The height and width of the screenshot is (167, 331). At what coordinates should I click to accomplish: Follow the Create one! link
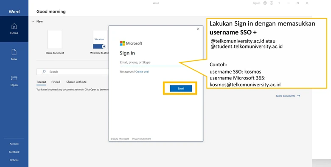pyautogui.click(x=142, y=72)
